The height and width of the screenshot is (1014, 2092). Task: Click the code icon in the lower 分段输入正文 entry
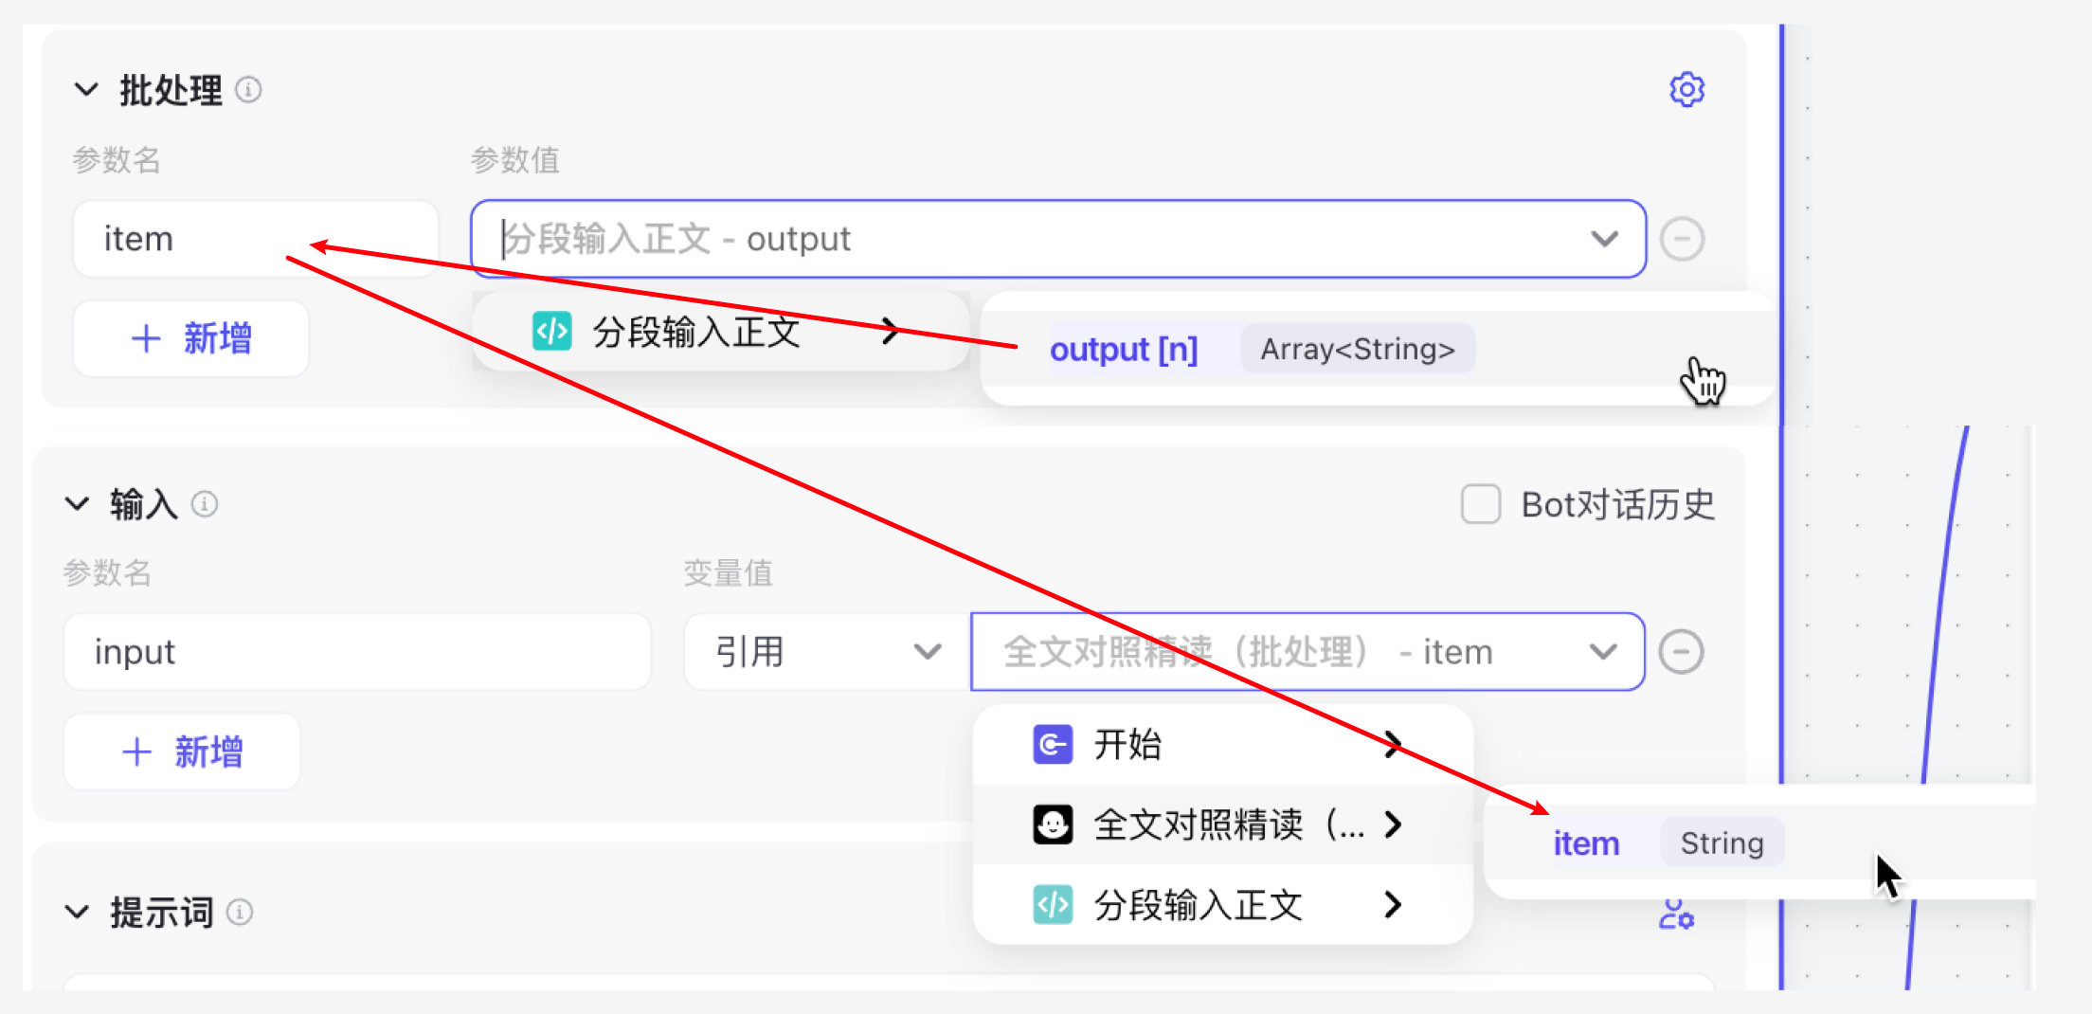[1053, 905]
